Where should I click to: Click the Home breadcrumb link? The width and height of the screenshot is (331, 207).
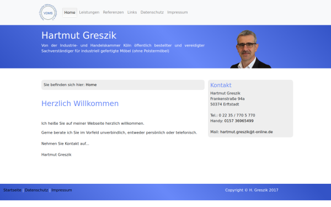pyautogui.click(x=91, y=84)
